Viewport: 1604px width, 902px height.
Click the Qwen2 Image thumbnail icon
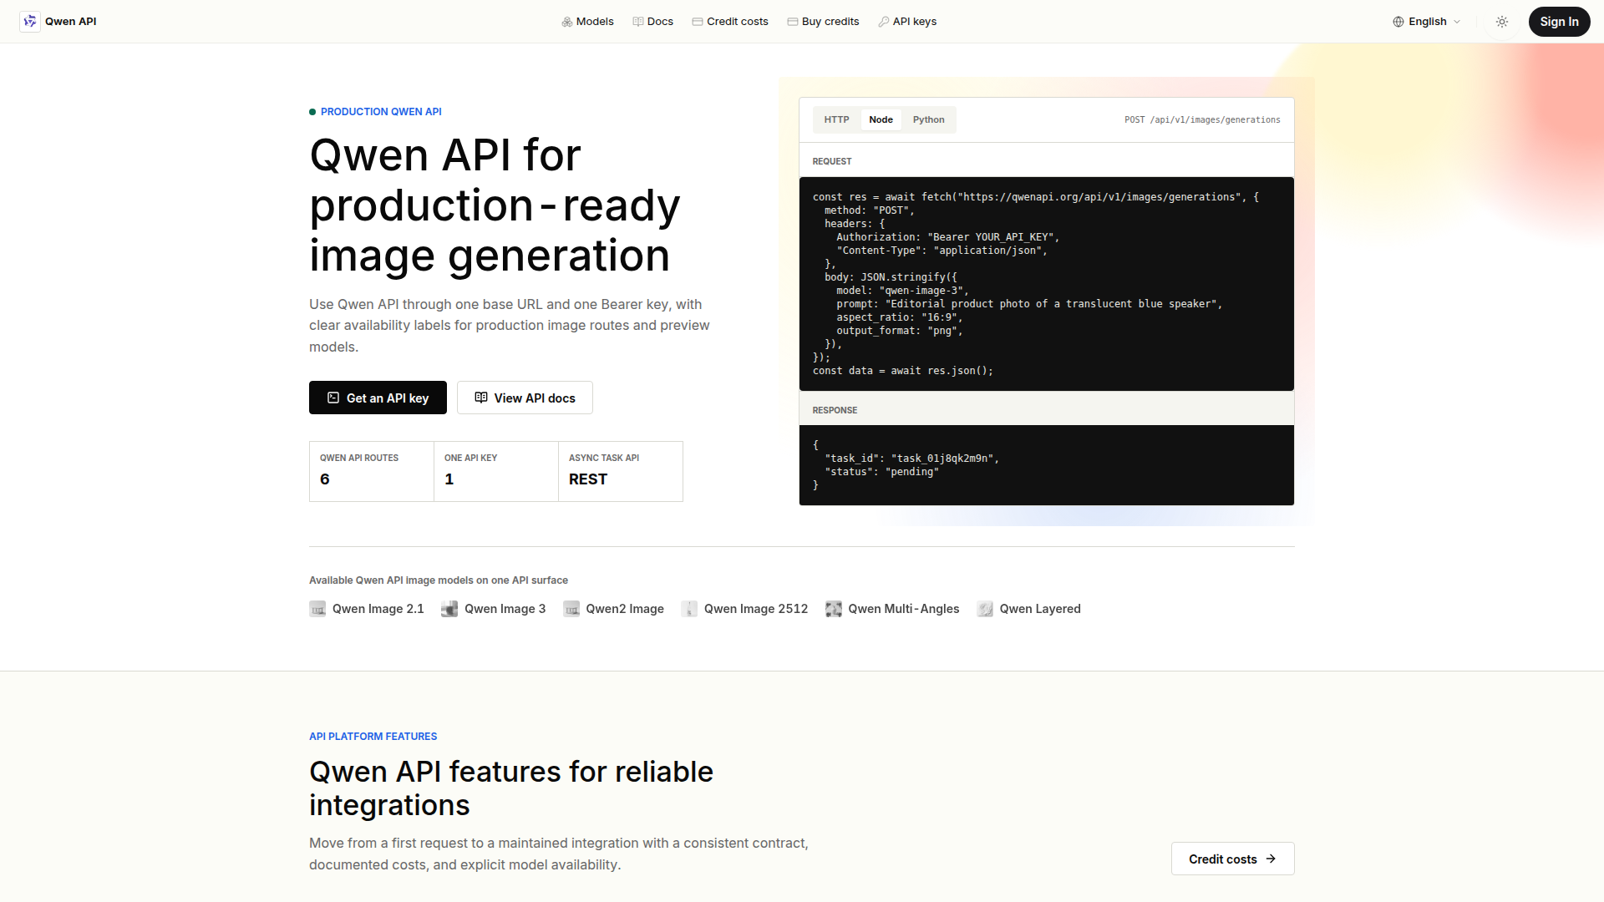[571, 609]
